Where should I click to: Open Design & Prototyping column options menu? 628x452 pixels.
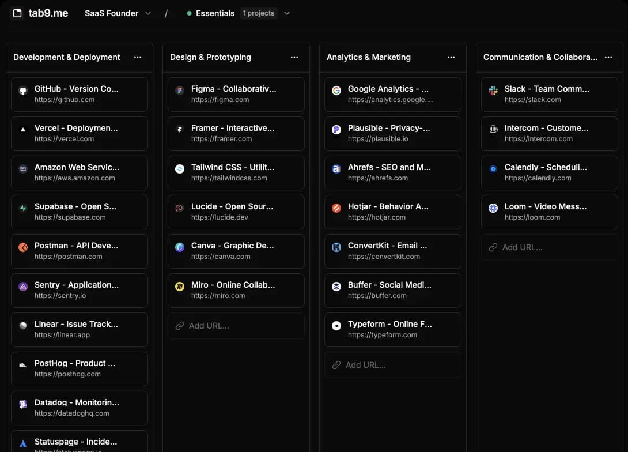[294, 57]
